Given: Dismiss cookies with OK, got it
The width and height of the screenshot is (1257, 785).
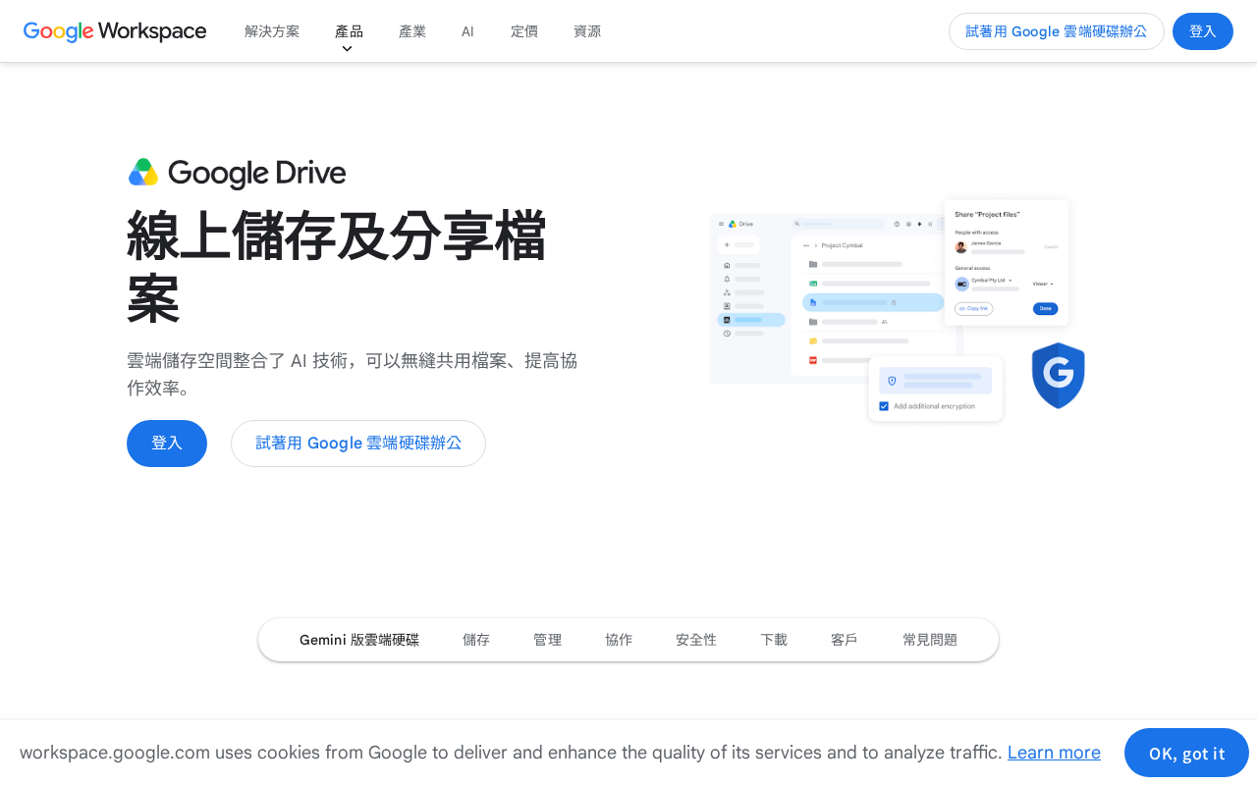Looking at the screenshot, I should 1186,753.
